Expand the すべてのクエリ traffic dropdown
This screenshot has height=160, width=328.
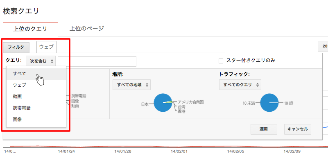coord(240,85)
